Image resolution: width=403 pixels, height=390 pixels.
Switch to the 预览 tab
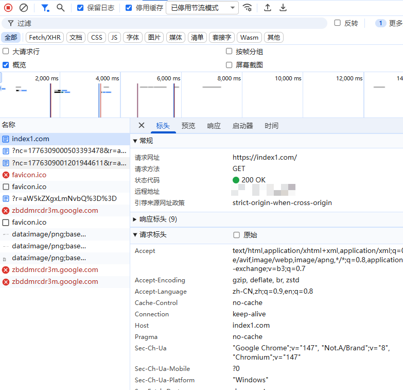pyautogui.click(x=188, y=126)
